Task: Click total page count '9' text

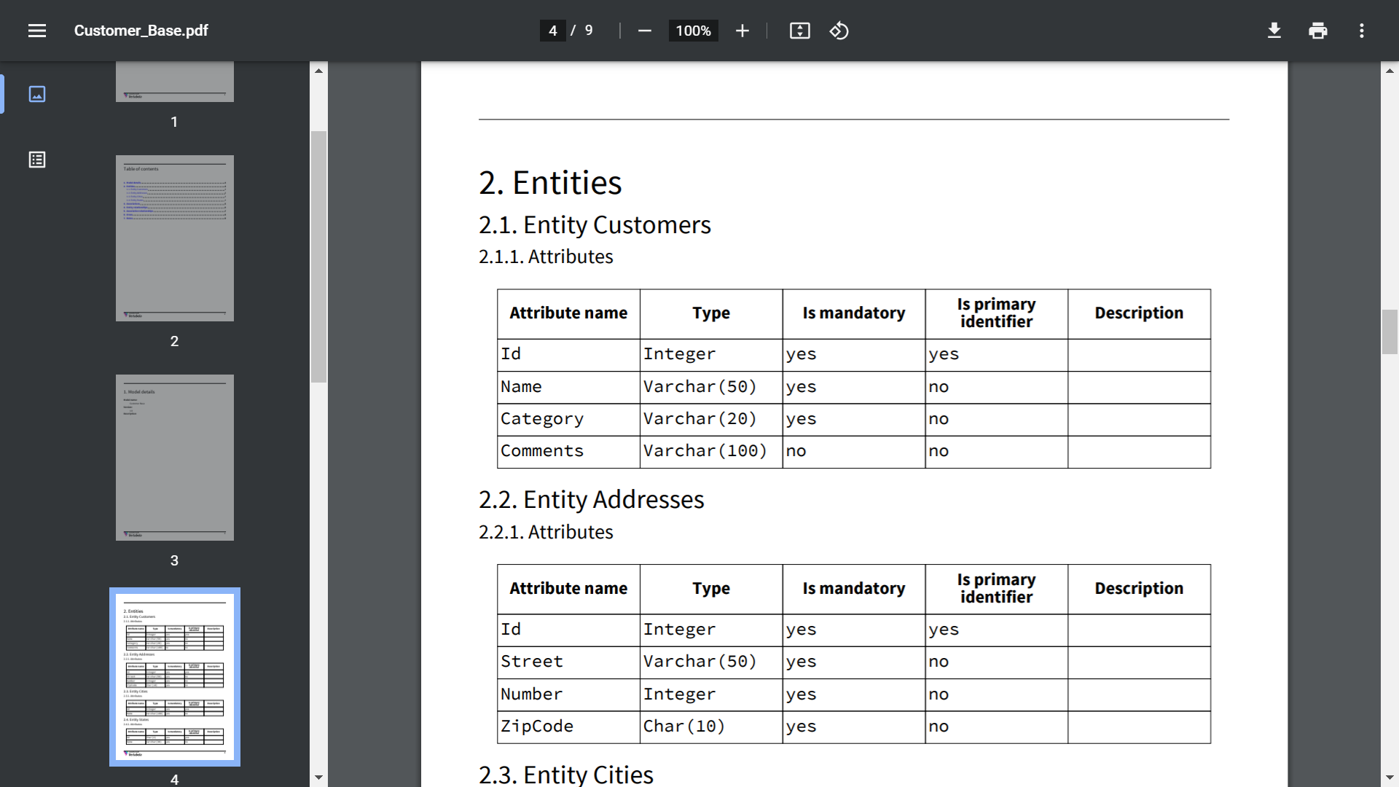Action: pyautogui.click(x=589, y=31)
